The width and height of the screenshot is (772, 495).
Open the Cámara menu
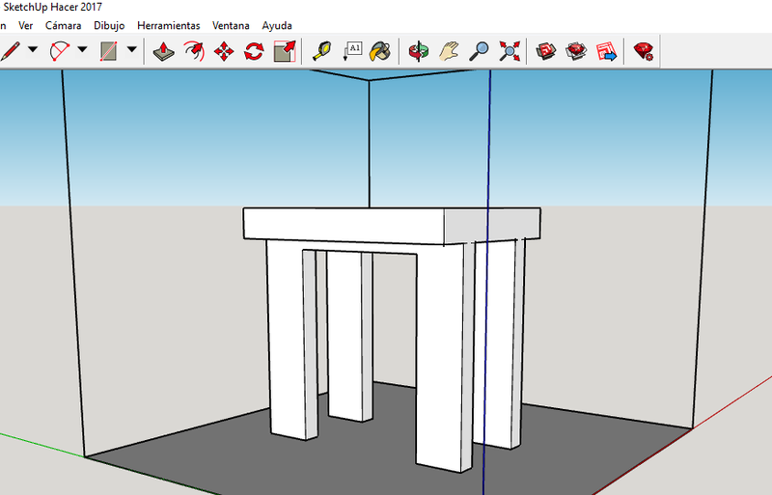(x=63, y=26)
